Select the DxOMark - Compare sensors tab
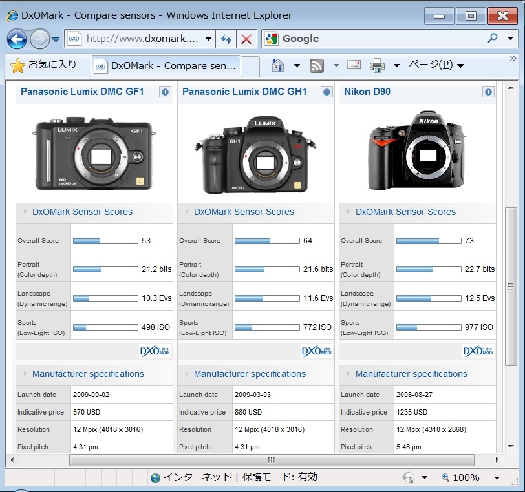Viewport: 525px width, 492px height. click(166, 65)
